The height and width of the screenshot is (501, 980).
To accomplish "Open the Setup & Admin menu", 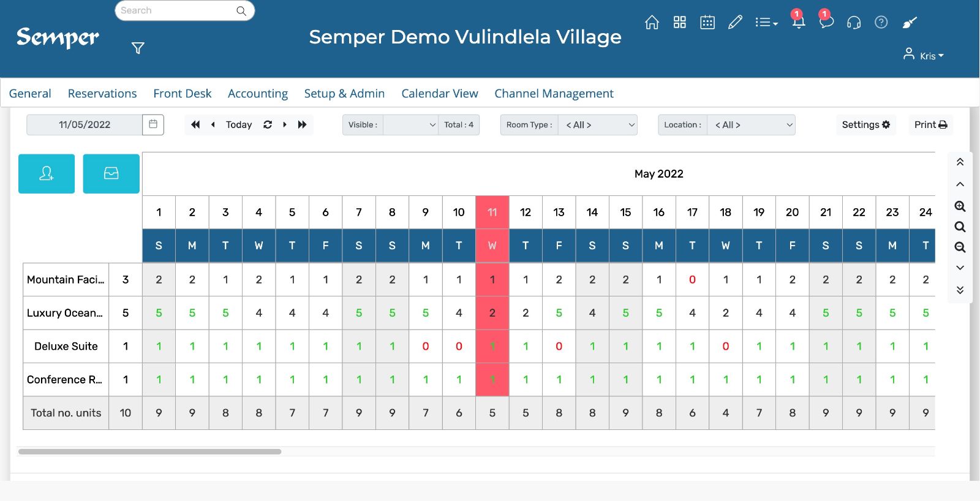I will pyautogui.click(x=344, y=94).
